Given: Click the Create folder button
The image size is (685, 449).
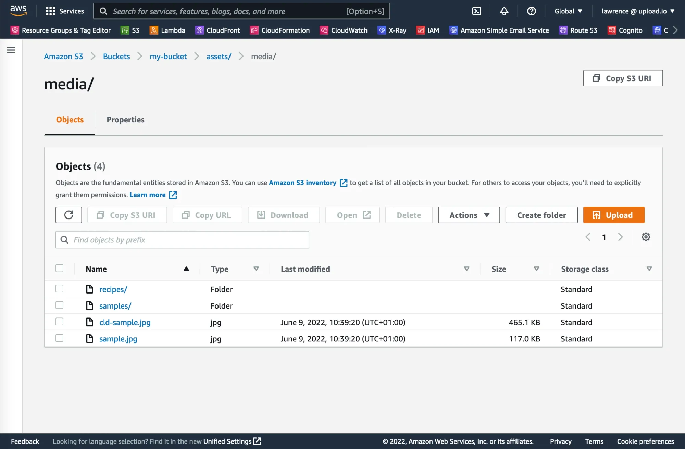Looking at the screenshot, I should (x=541, y=215).
